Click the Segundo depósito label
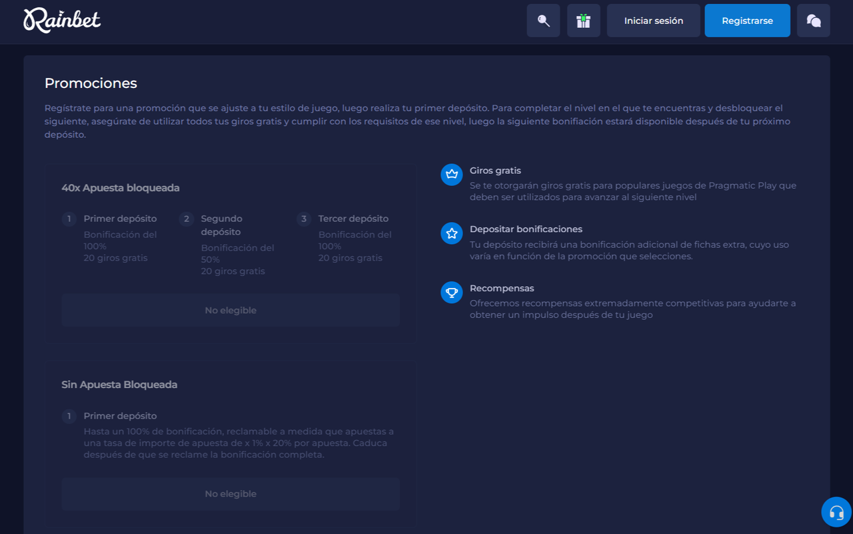The height and width of the screenshot is (534, 853). (222, 225)
